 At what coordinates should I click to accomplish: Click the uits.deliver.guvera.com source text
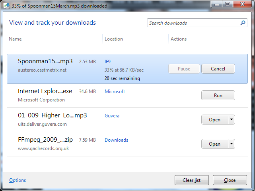(42, 124)
